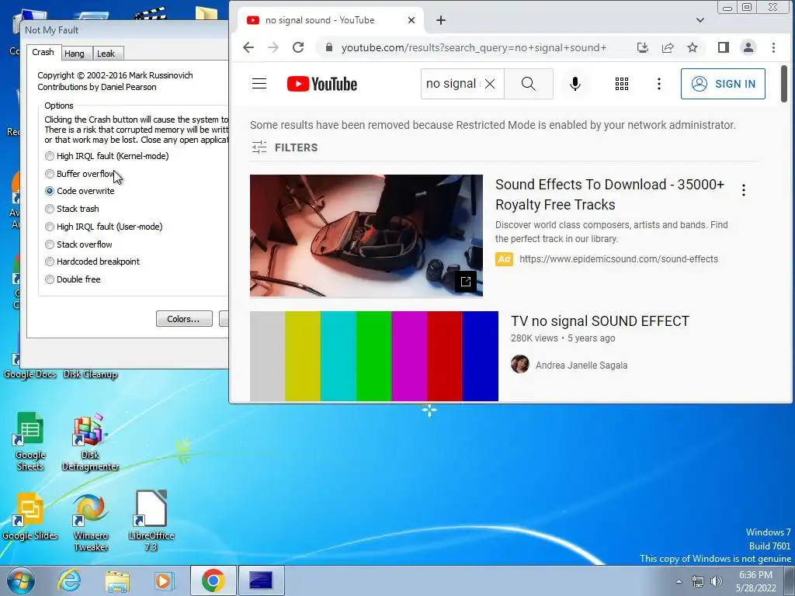Viewport: 795px width, 596px height.
Task: Close the 'no signal sound' Chrome tab
Action: click(411, 20)
